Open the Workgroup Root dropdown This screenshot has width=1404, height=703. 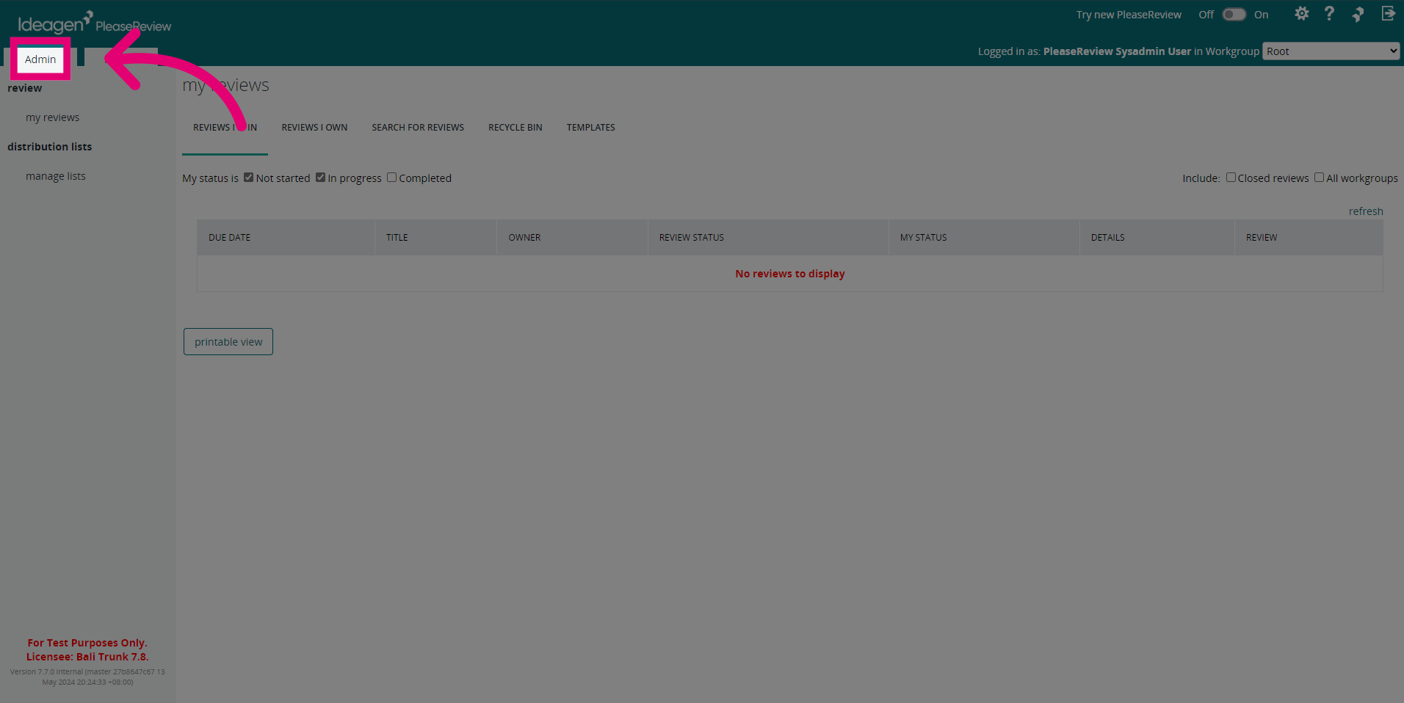tap(1331, 51)
